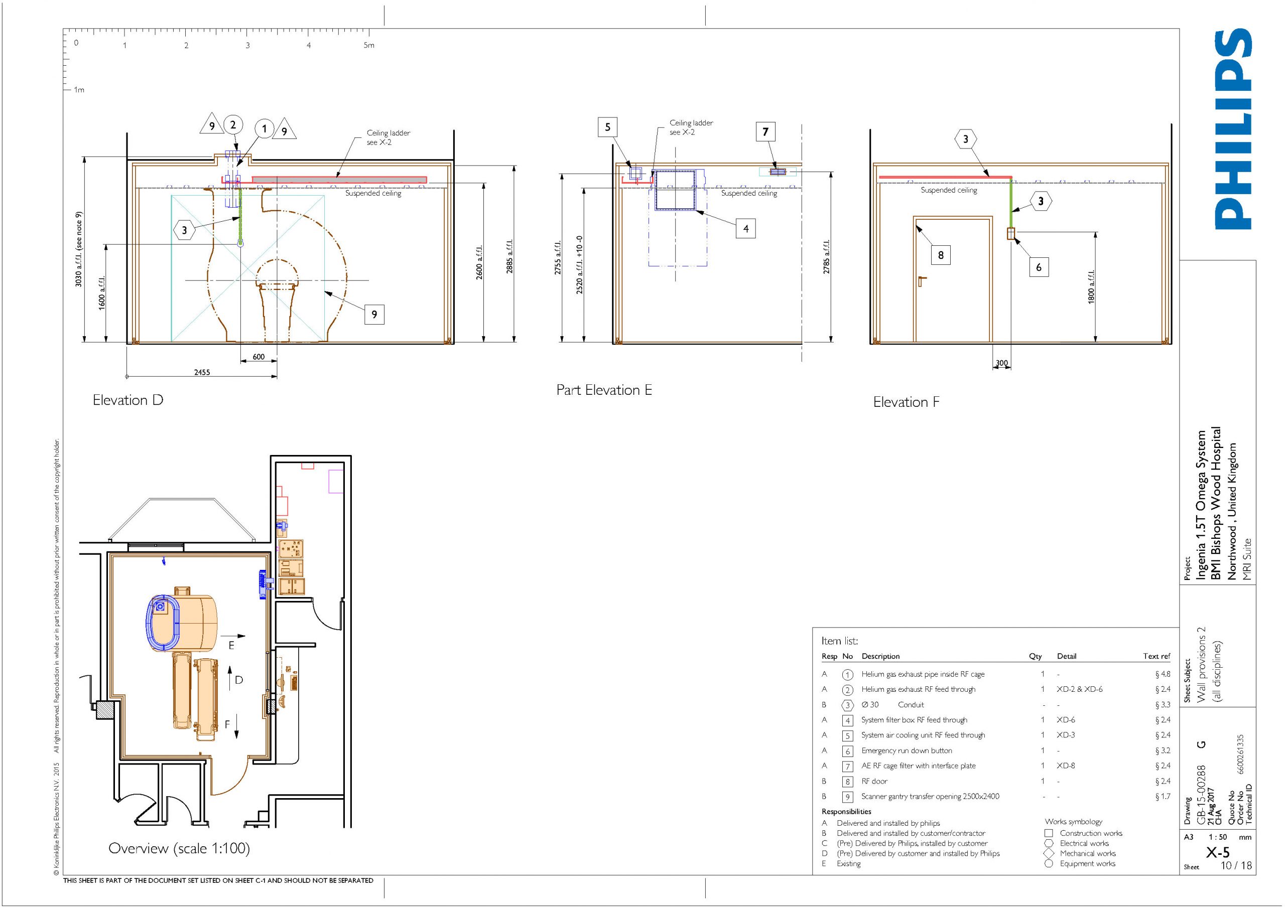
Task: Click the square callout marker numbered 5
Action: pos(608,127)
